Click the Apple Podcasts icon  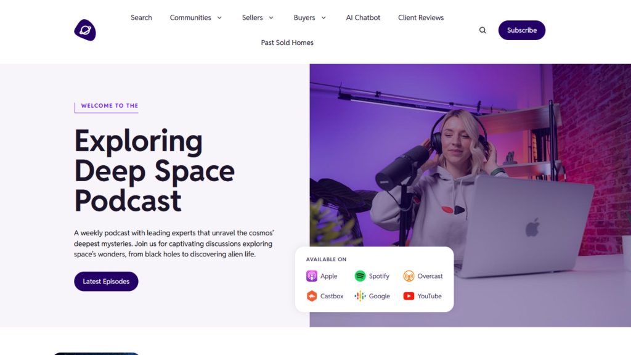click(312, 276)
